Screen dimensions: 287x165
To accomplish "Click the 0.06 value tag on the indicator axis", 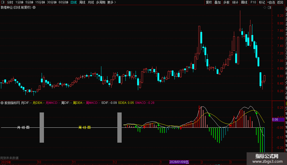I will (x=278, y=120).
